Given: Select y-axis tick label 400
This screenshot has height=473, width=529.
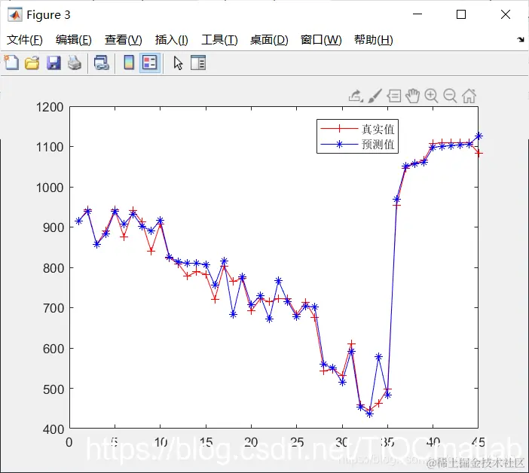Looking at the screenshot, I should point(54,429).
